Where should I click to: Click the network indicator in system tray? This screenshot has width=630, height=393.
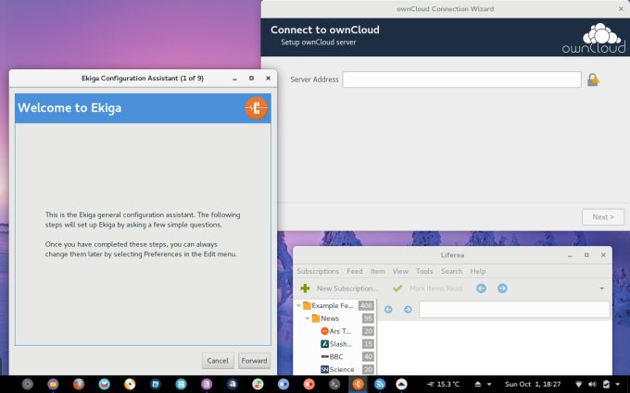coord(579,384)
